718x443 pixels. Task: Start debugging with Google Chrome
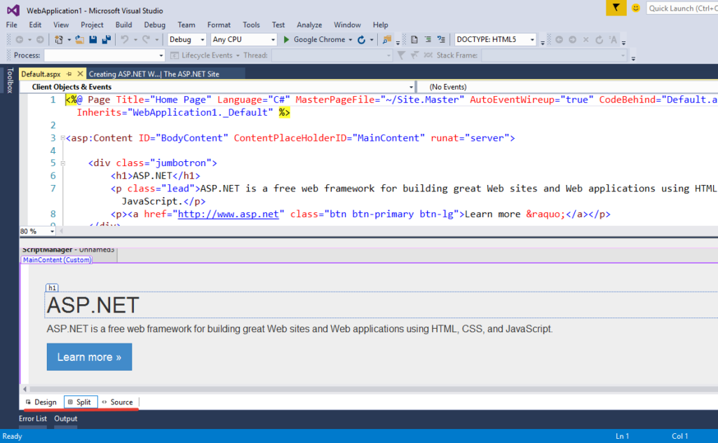click(x=311, y=39)
